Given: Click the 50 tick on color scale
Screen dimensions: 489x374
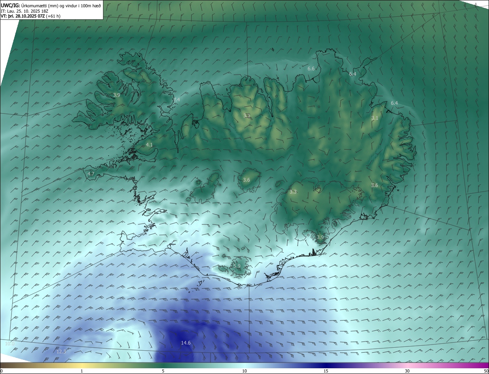Looking at the screenshot, I should click(486, 371).
